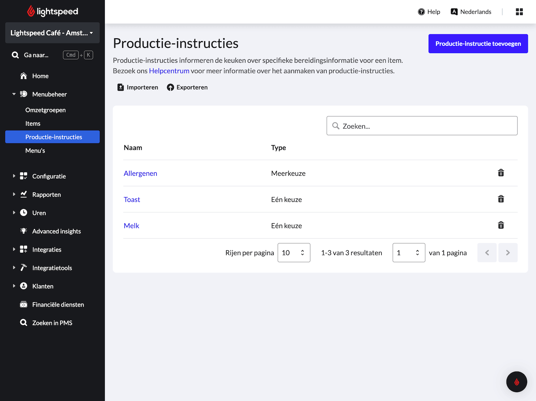Open Advanced insights page
This screenshot has height=401, width=536.
click(56, 231)
